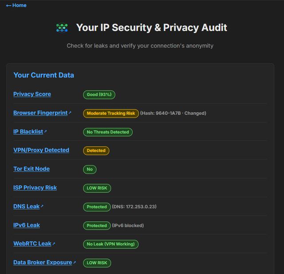Click the No badge for Tor Exit Node
The width and height of the screenshot is (284, 274).
[90, 169]
